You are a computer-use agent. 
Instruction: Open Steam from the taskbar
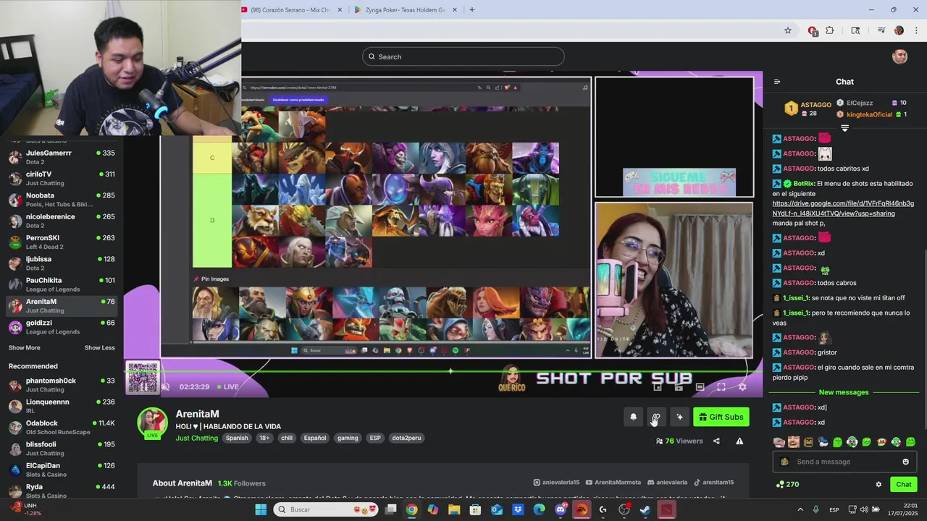(645, 509)
